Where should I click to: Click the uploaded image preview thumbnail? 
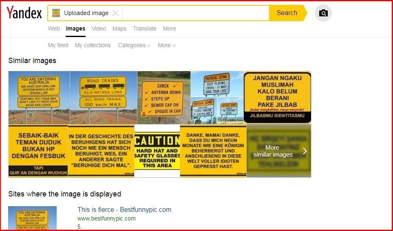click(56, 13)
